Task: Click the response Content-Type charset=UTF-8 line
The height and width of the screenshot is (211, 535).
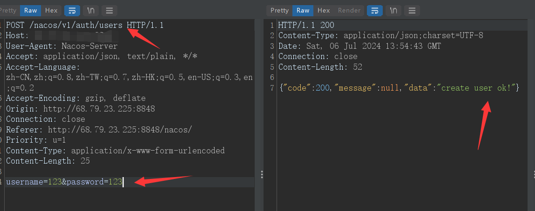Action: coord(381,35)
